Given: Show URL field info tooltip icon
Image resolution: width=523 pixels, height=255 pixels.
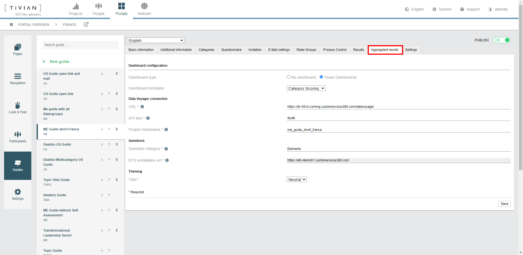Looking at the screenshot, I should pos(142,107).
